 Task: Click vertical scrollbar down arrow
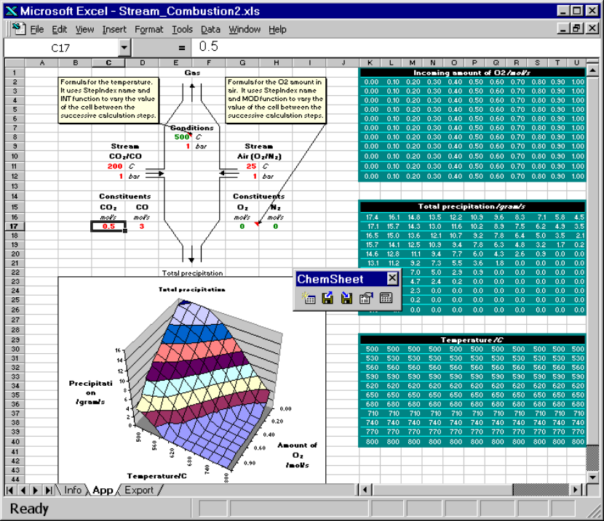pos(592,476)
